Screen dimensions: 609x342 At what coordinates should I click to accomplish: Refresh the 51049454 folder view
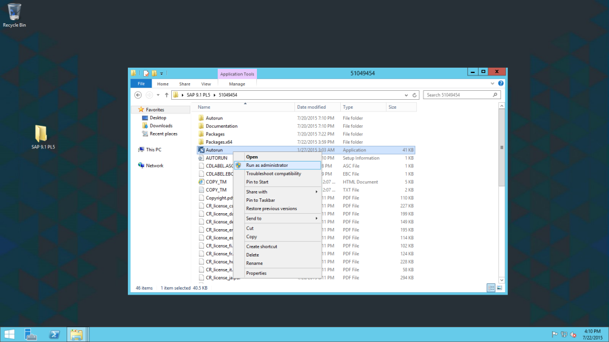click(415, 95)
